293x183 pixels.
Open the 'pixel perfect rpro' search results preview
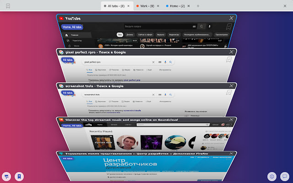[147, 69]
